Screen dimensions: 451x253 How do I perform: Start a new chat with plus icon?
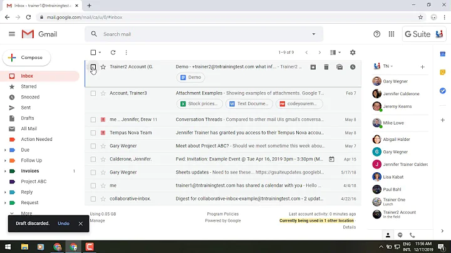coord(423,67)
